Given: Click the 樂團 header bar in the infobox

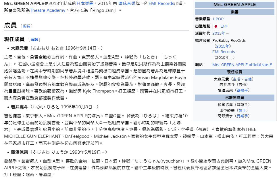Looking at the screenshot, I should tap(234, 12).
